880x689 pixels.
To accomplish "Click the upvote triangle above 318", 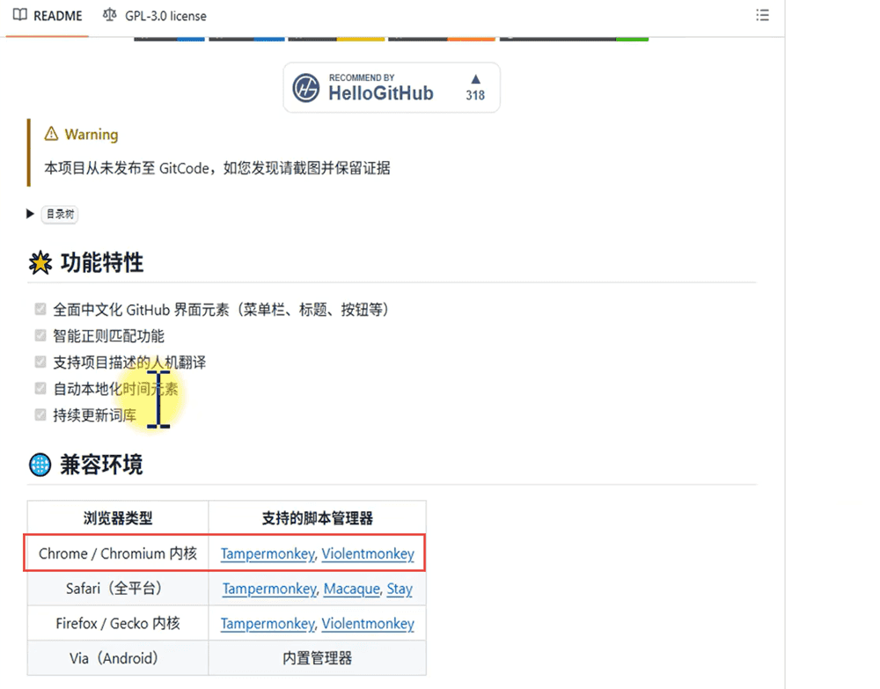I will click(x=476, y=79).
